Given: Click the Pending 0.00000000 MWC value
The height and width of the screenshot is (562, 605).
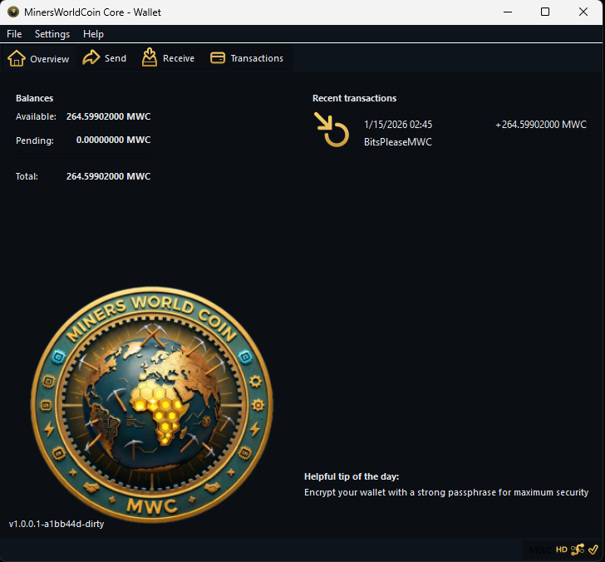Looking at the screenshot, I should click(x=113, y=140).
